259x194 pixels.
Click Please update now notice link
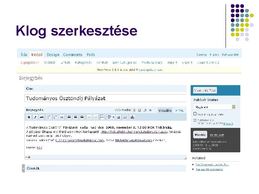pos(150,70)
